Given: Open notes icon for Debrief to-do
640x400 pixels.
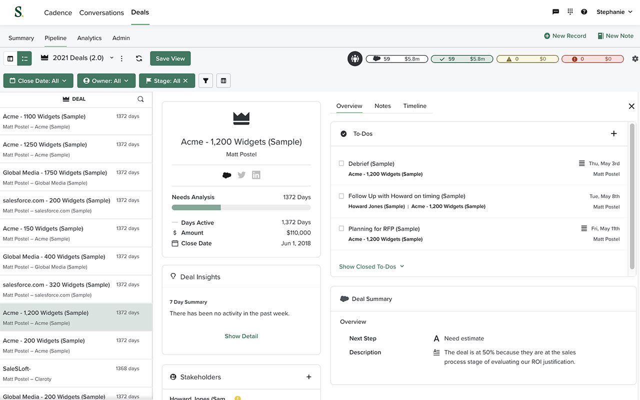Looking at the screenshot, I should (581, 163).
